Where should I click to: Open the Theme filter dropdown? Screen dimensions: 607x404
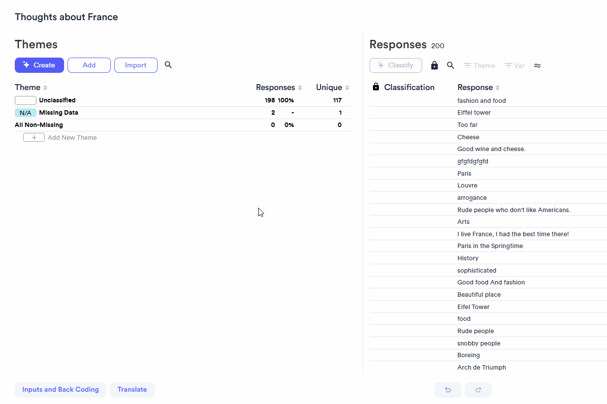(479, 65)
